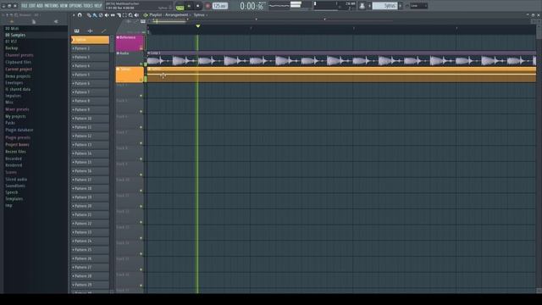Open the ADD menu
Image resolution: width=542 pixels, height=305 pixels.
tap(40, 6)
